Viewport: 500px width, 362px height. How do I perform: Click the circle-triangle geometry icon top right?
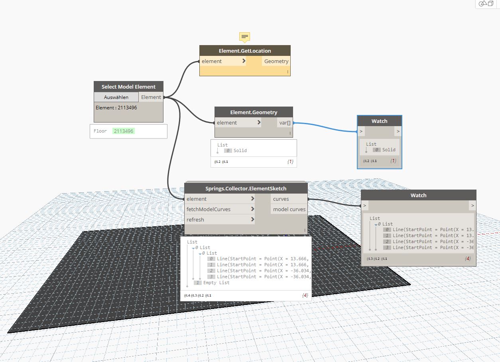482,4
